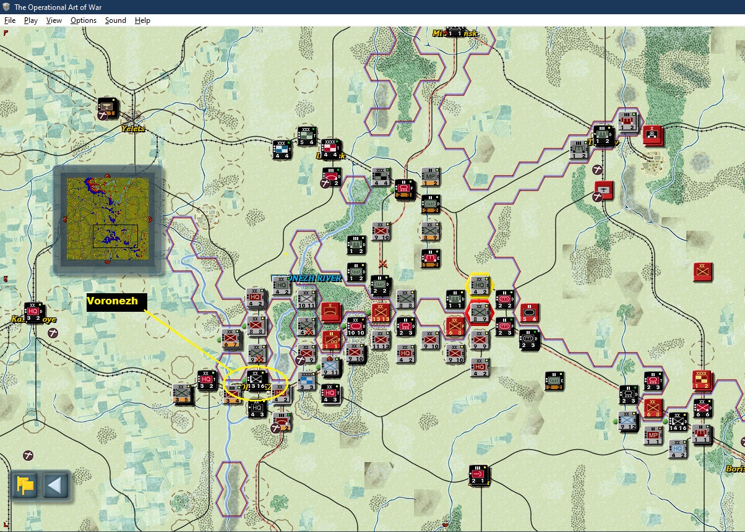Open the Play menu
745x532 pixels.
tap(31, 20)
